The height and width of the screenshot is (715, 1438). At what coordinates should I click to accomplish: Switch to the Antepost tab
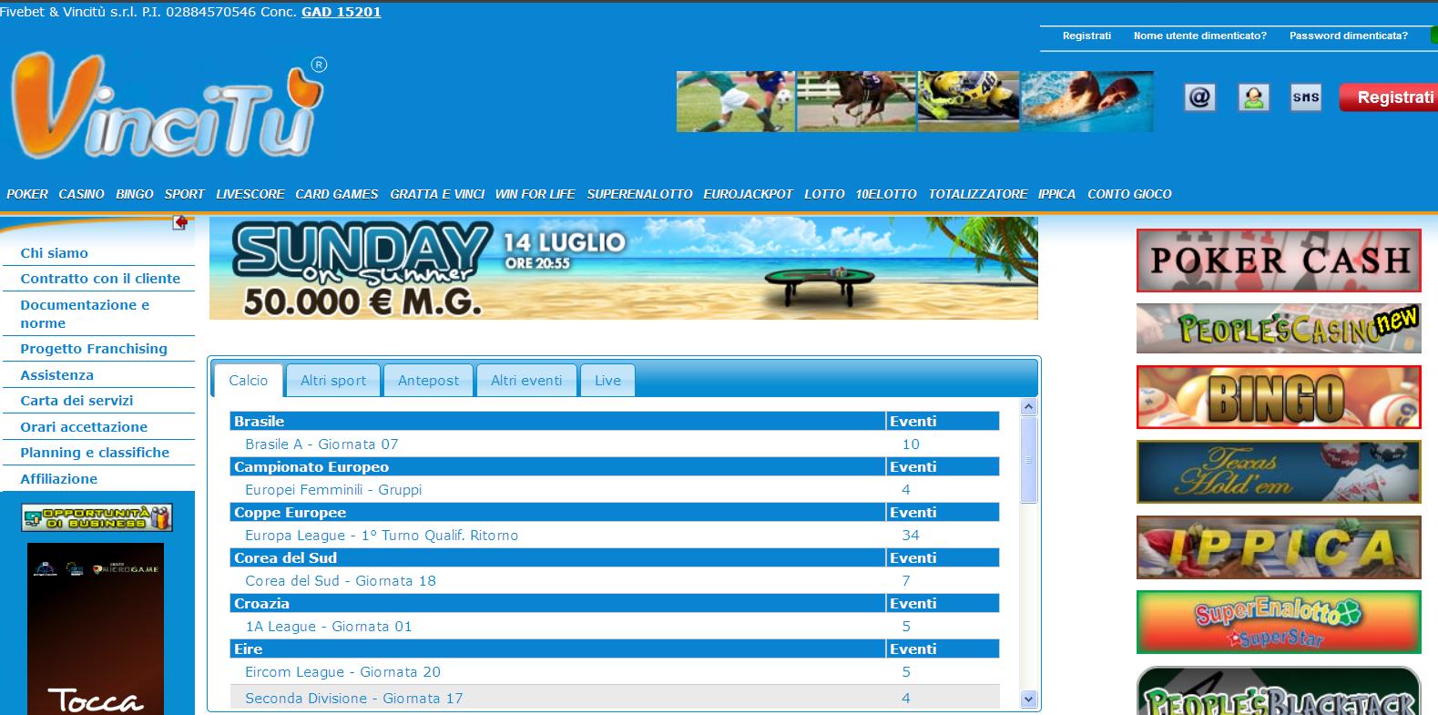(429, 381)
